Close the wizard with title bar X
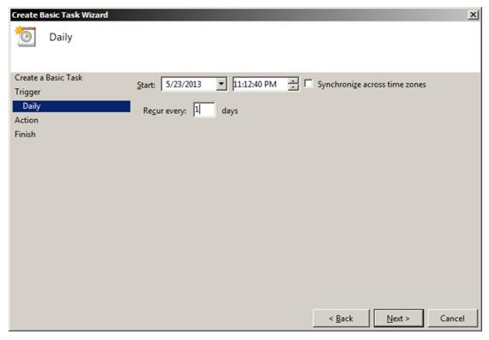489x340 pixels. click(473, 15)
